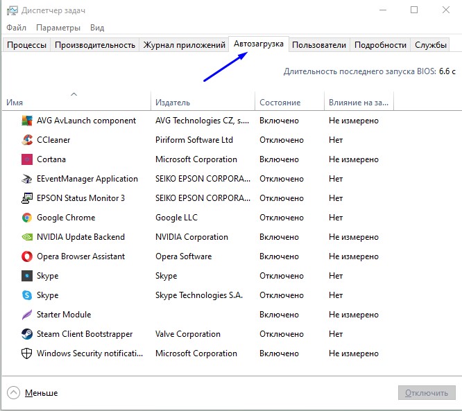
Task: Click Cortana's Microsoft Corporation publisher cell
Action: (x=196, y=159)
